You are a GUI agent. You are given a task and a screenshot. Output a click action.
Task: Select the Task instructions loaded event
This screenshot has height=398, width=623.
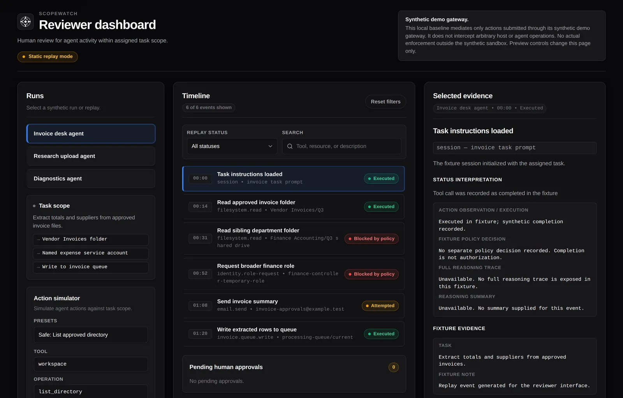(293, 179)
